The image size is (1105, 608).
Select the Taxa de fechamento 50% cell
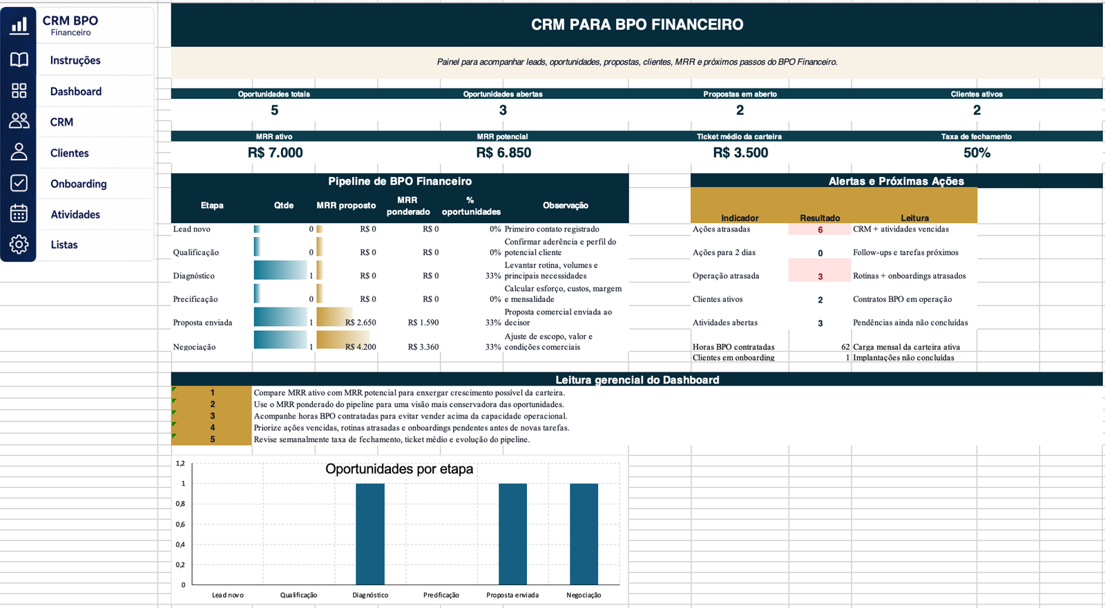pyautogui.click(x=977, y=153)
